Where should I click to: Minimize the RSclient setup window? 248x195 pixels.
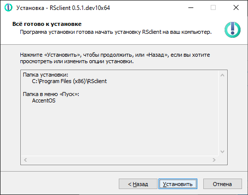191,7
